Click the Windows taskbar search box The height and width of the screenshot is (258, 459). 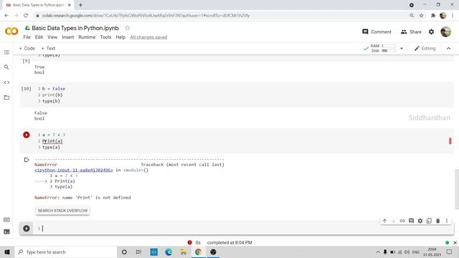pos(66,252)
